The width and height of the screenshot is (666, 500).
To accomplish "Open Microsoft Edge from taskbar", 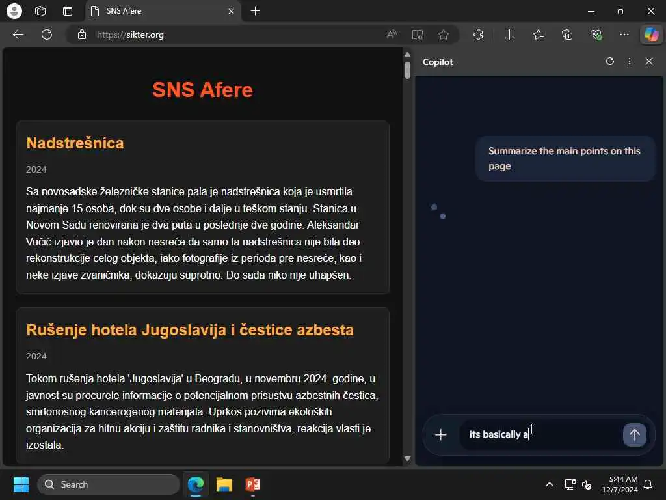I will pos(196,484).
